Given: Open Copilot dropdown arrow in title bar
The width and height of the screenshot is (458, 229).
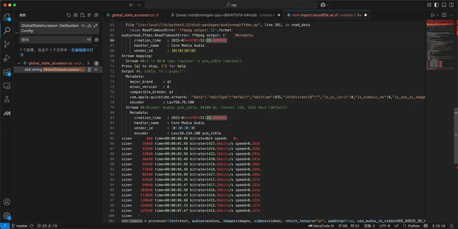Looking at the screenshot, I should [327, 5].
